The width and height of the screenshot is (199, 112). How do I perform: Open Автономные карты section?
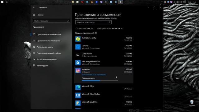pyautogui.click(x=43, y=47)
